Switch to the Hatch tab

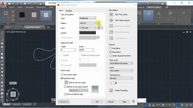click(61, 10)
